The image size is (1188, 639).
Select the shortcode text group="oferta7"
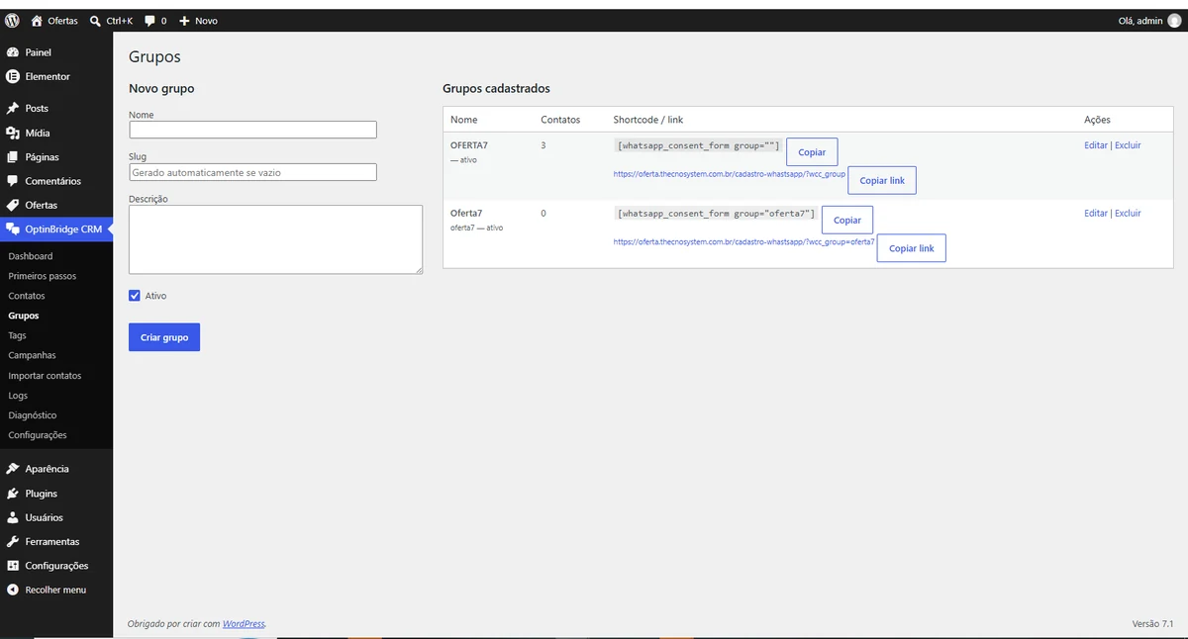(716, 214)
